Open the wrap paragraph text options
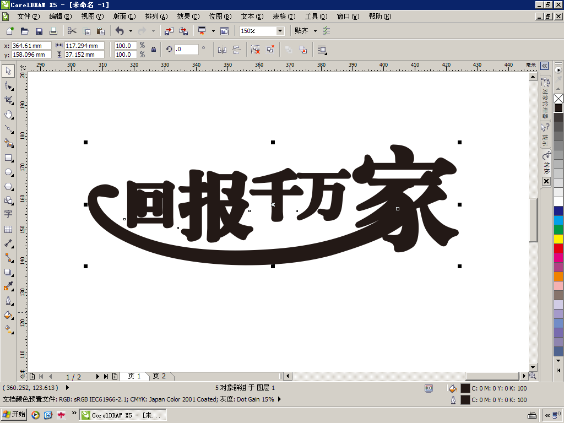 [322, 50]
